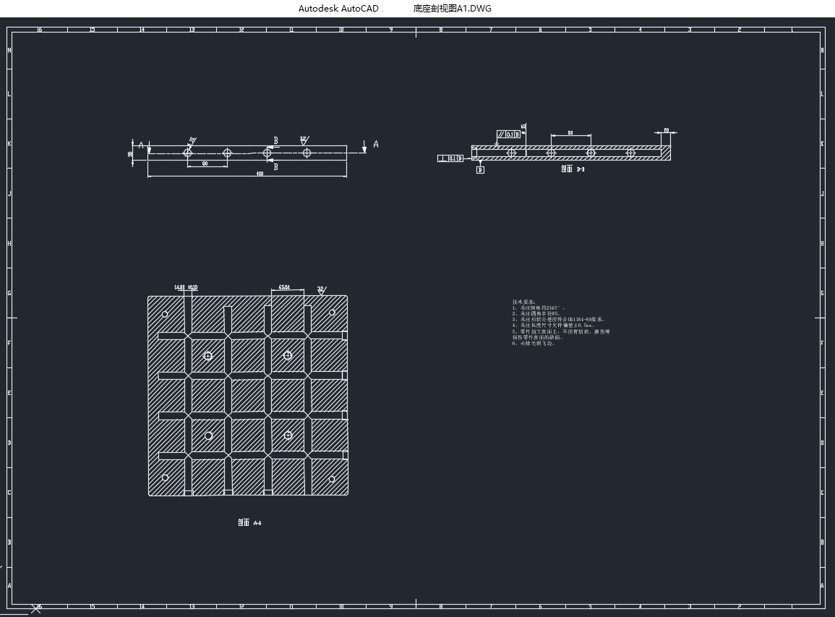The height and width of the screenshot is (617, 835).
Task: Click the 30 height dimension on strip
Action: pos(131,153)
